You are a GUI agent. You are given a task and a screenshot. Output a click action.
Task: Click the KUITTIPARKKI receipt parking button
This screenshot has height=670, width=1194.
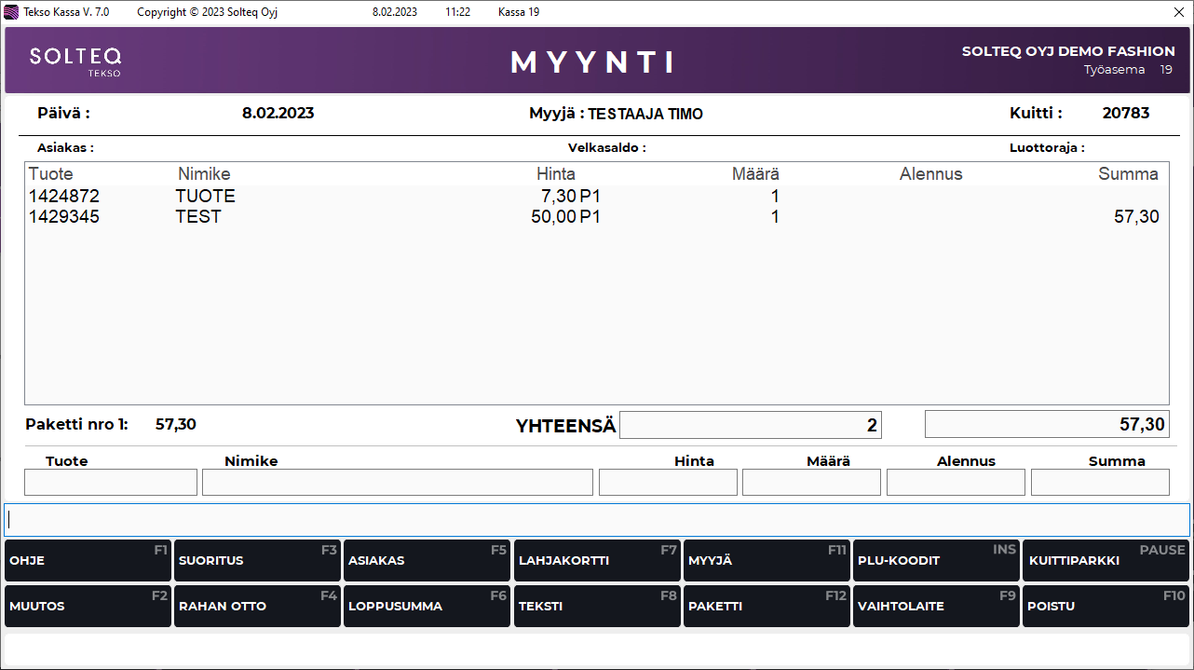tap(1106, 561)
